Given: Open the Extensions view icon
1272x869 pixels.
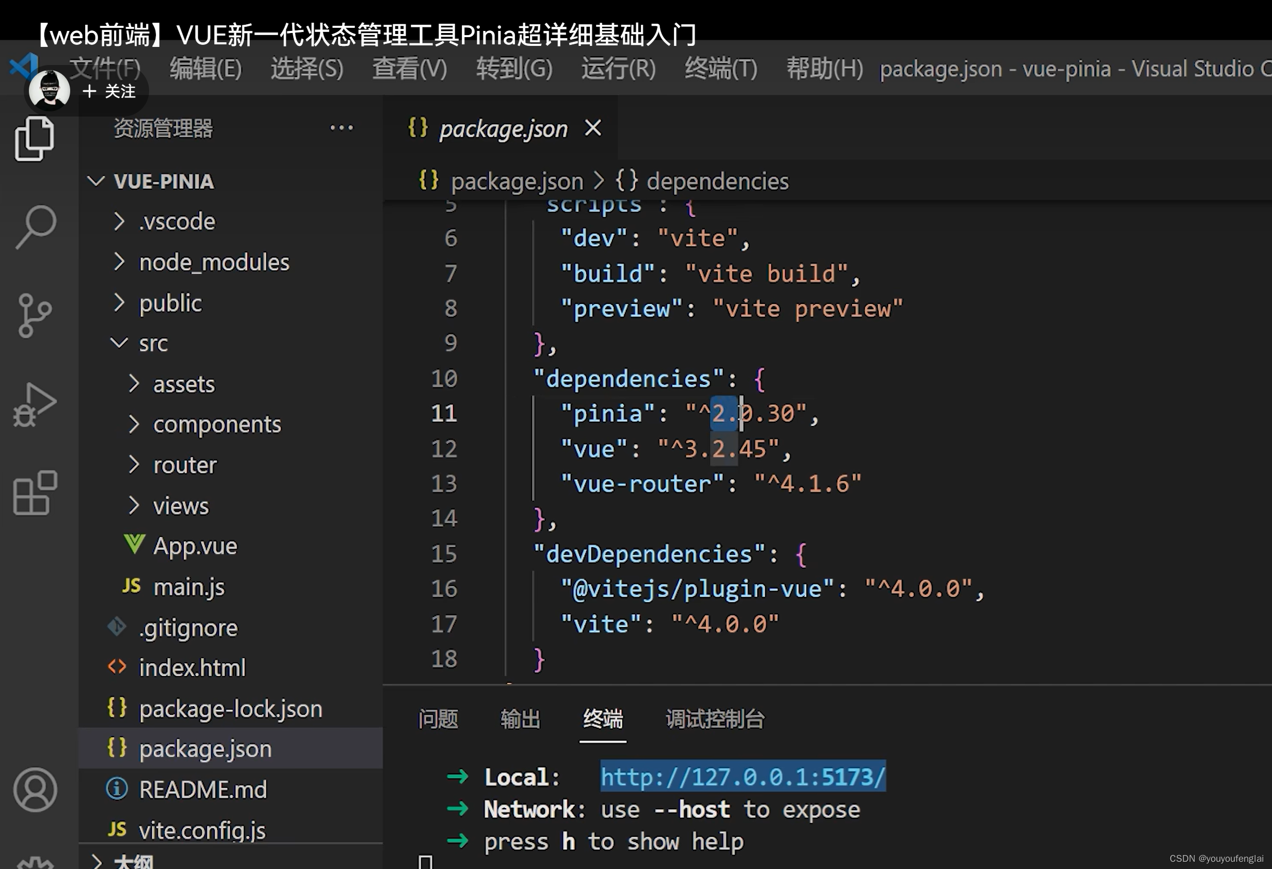Looking at the screenshot, I should (35, 493).
